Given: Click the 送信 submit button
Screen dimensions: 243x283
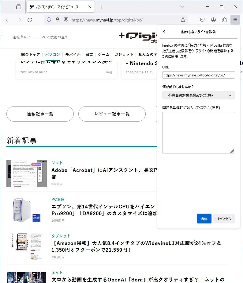Looking at the screenshot, I should coord(204,219).
